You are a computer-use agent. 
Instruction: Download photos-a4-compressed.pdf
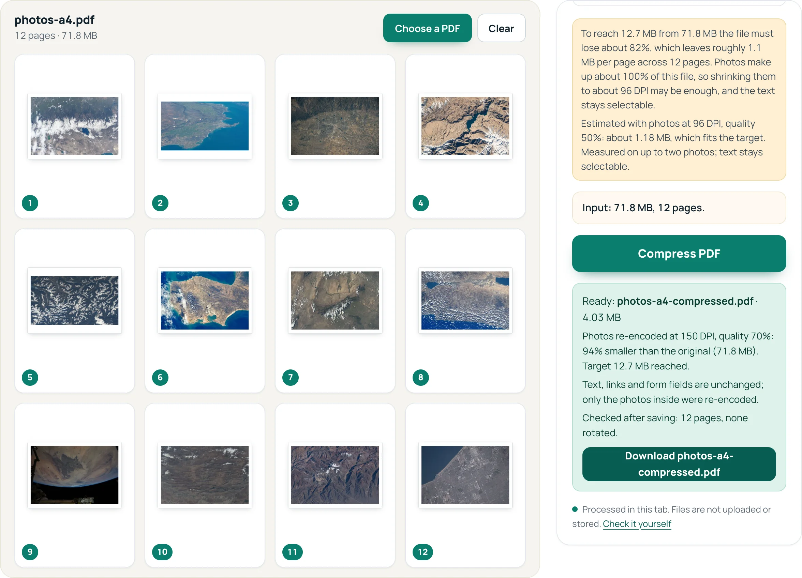point(679,464)
